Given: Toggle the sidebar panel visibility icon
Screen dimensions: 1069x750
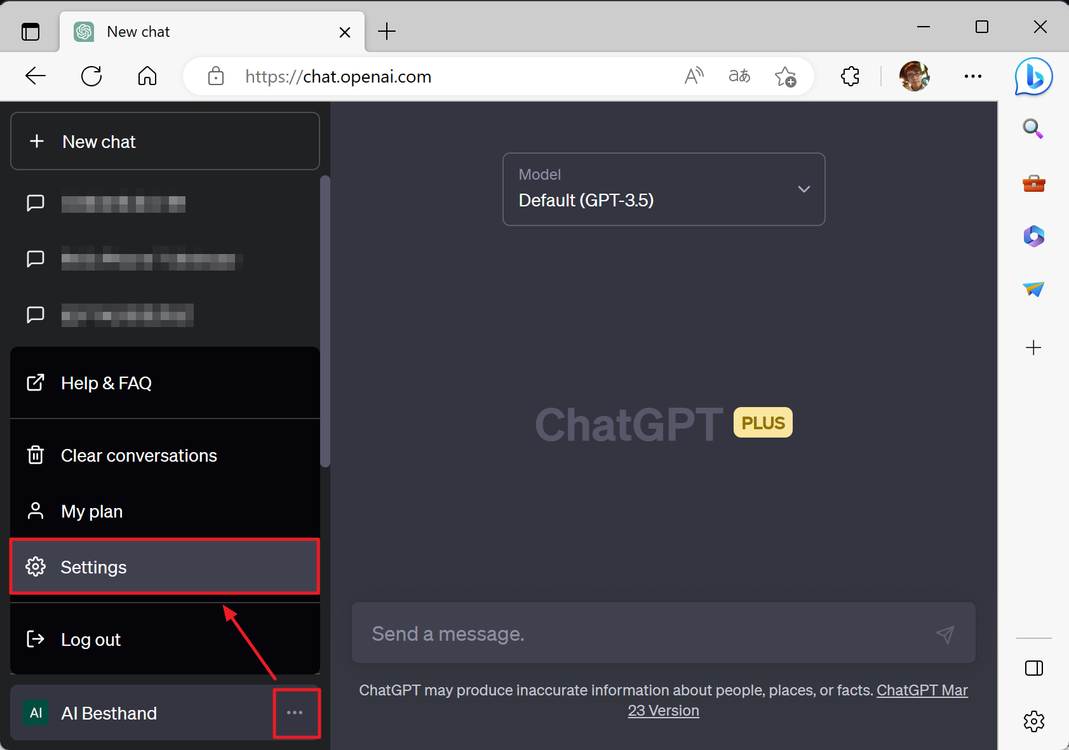Looking at the screenshot, I should point(1034,668).
